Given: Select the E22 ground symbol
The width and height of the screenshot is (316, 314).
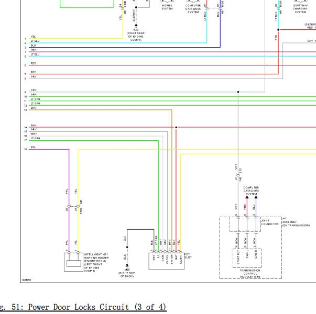Looking at the screenshot, I should point(136,26).
